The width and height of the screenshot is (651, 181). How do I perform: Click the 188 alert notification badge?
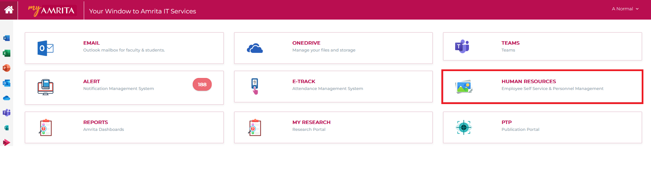tap(202, 84)
